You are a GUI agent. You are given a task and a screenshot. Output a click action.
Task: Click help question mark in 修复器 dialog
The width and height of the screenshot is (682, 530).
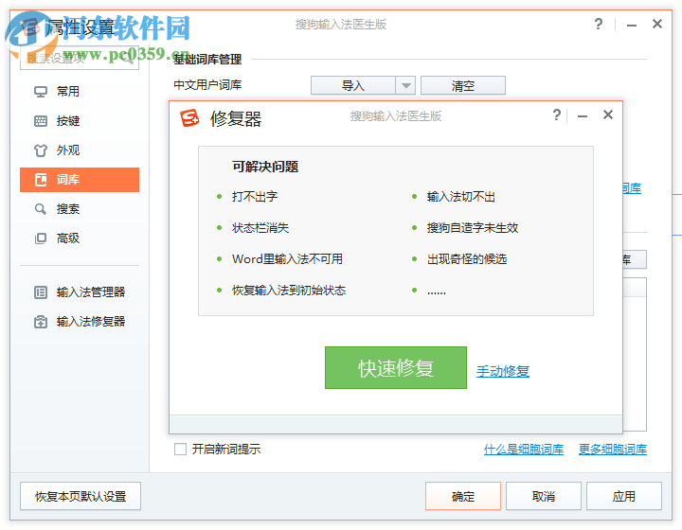pyautogui.click(x=556, y=115)
